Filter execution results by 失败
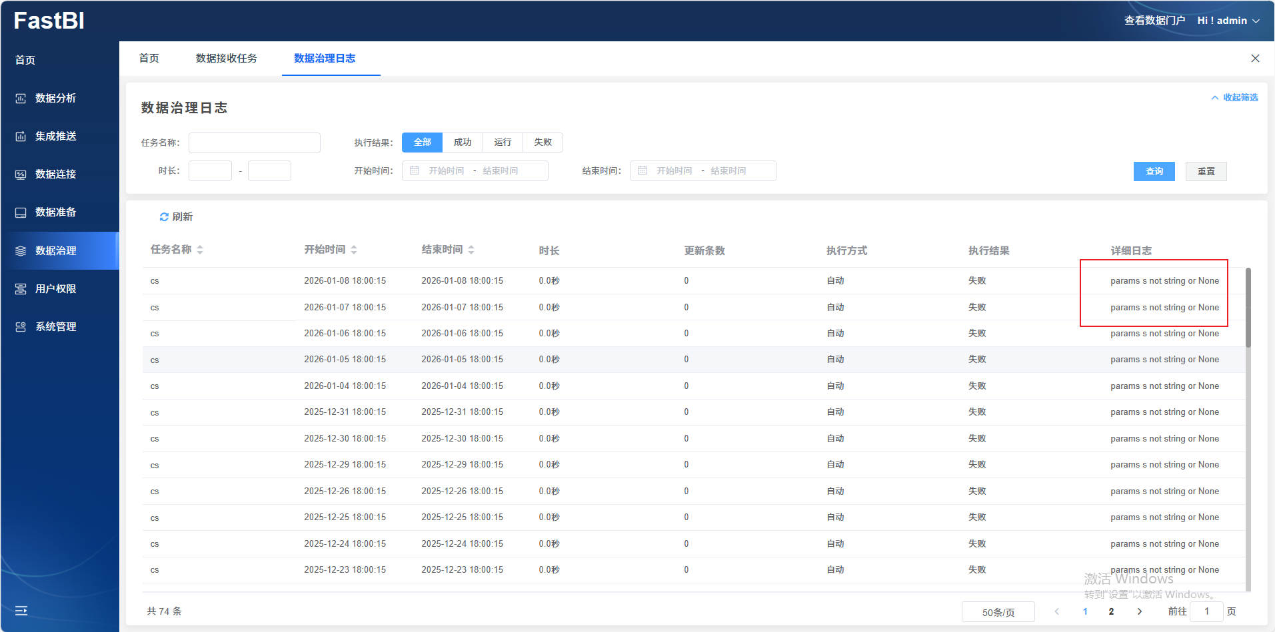The image size is (1275, 632). point(543,143)
